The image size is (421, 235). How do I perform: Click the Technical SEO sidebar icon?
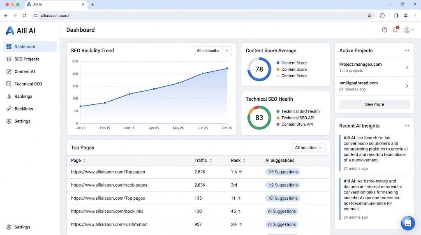pos(9,84)
